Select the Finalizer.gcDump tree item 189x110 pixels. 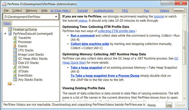click(25, 29)
